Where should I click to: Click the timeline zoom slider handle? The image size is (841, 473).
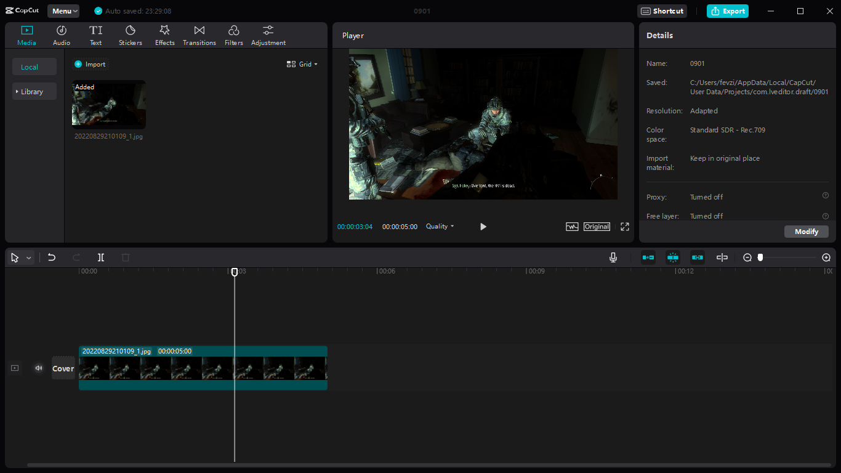tap(760, 257)
